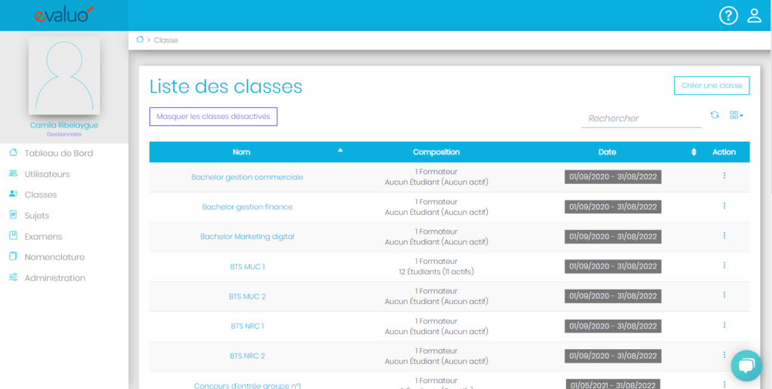The width and height of the screenshot is (772, 389).
Task: Toggle Masquer les classes désactivés
Action: [213, 117]
